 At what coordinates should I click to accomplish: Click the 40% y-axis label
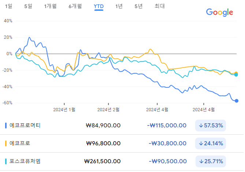[x=8, y=21]
